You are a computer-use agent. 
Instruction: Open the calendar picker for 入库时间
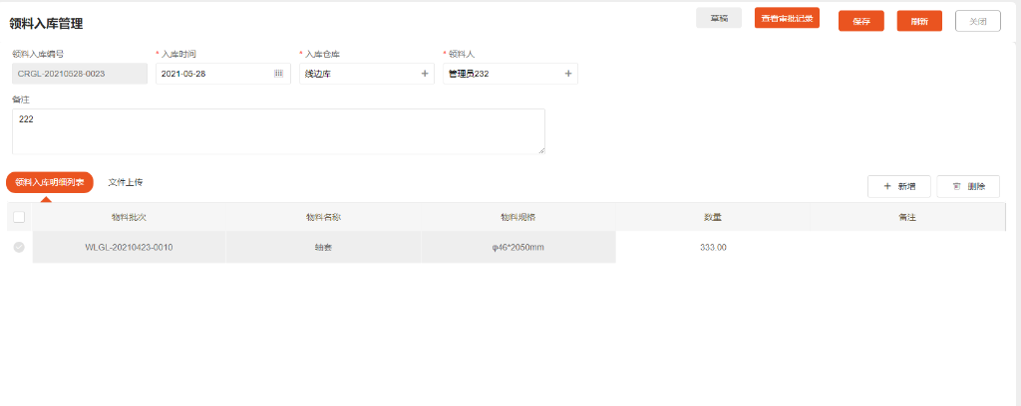pyautogui.click(x=278, y=74)
